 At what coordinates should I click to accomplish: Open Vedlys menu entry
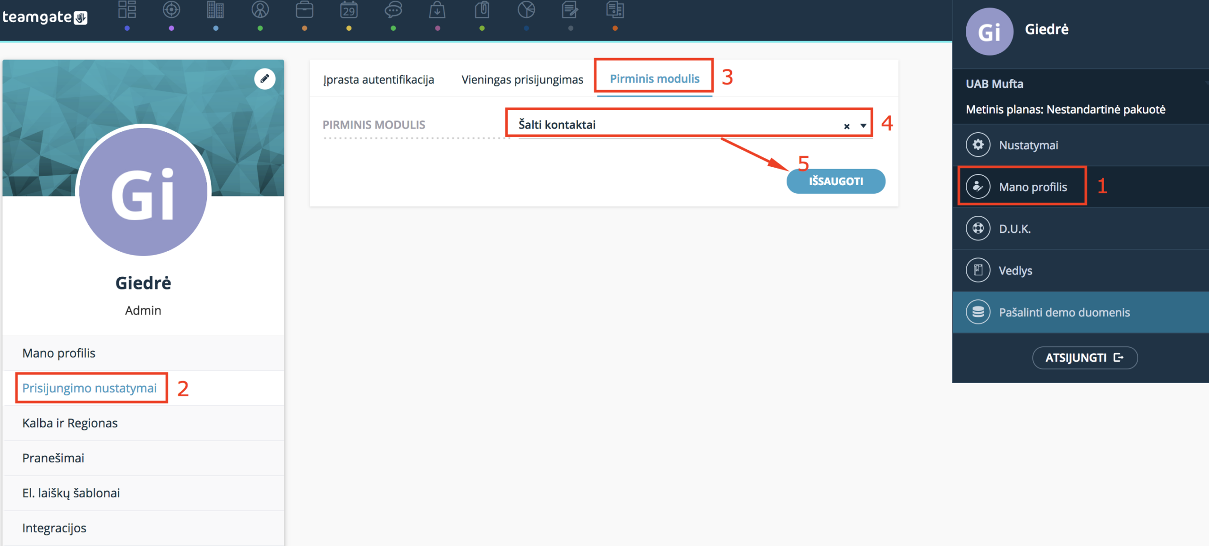click(1081, 270)
